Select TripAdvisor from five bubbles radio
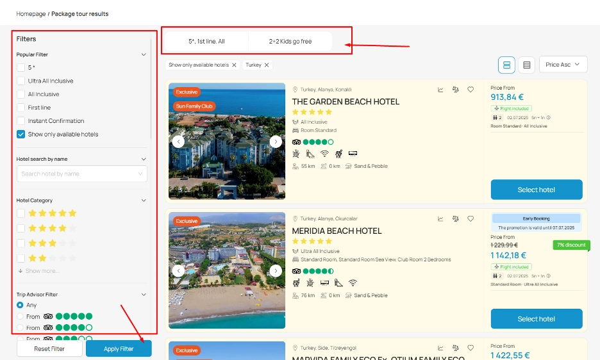600x360 pixels. 20,316
